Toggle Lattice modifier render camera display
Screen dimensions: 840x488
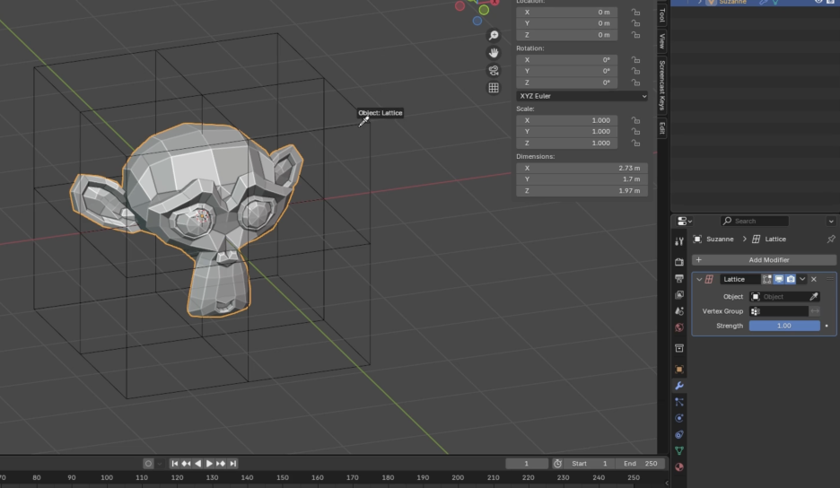[791, 279]
